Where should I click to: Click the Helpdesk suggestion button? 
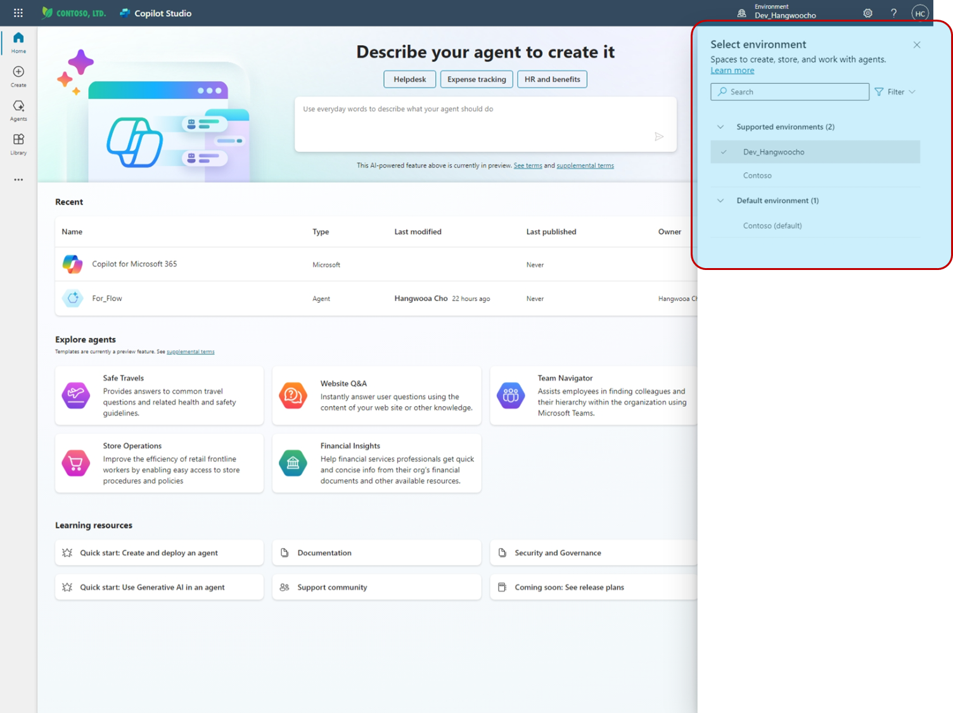410,79
